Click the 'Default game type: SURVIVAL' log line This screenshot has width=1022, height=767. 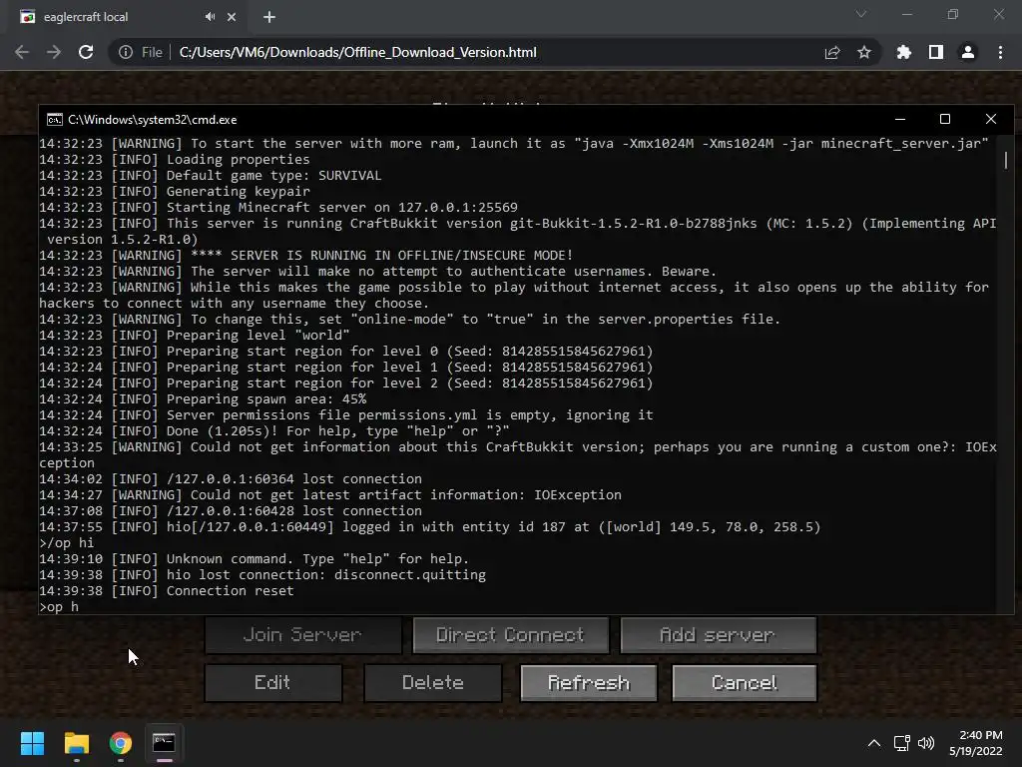(x=210, y=176)
